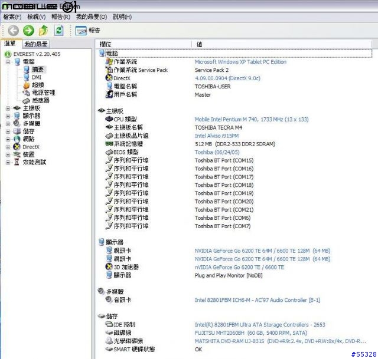Select EVEREST v2.20.405 root tree node

pos(37,54)
